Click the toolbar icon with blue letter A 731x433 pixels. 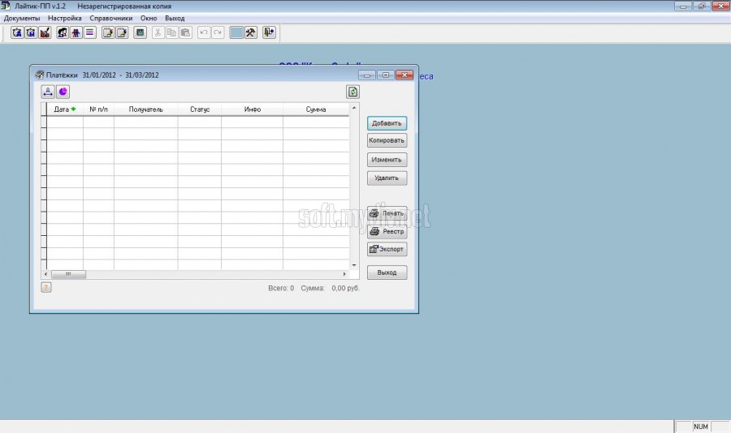(x=17, y=32)
